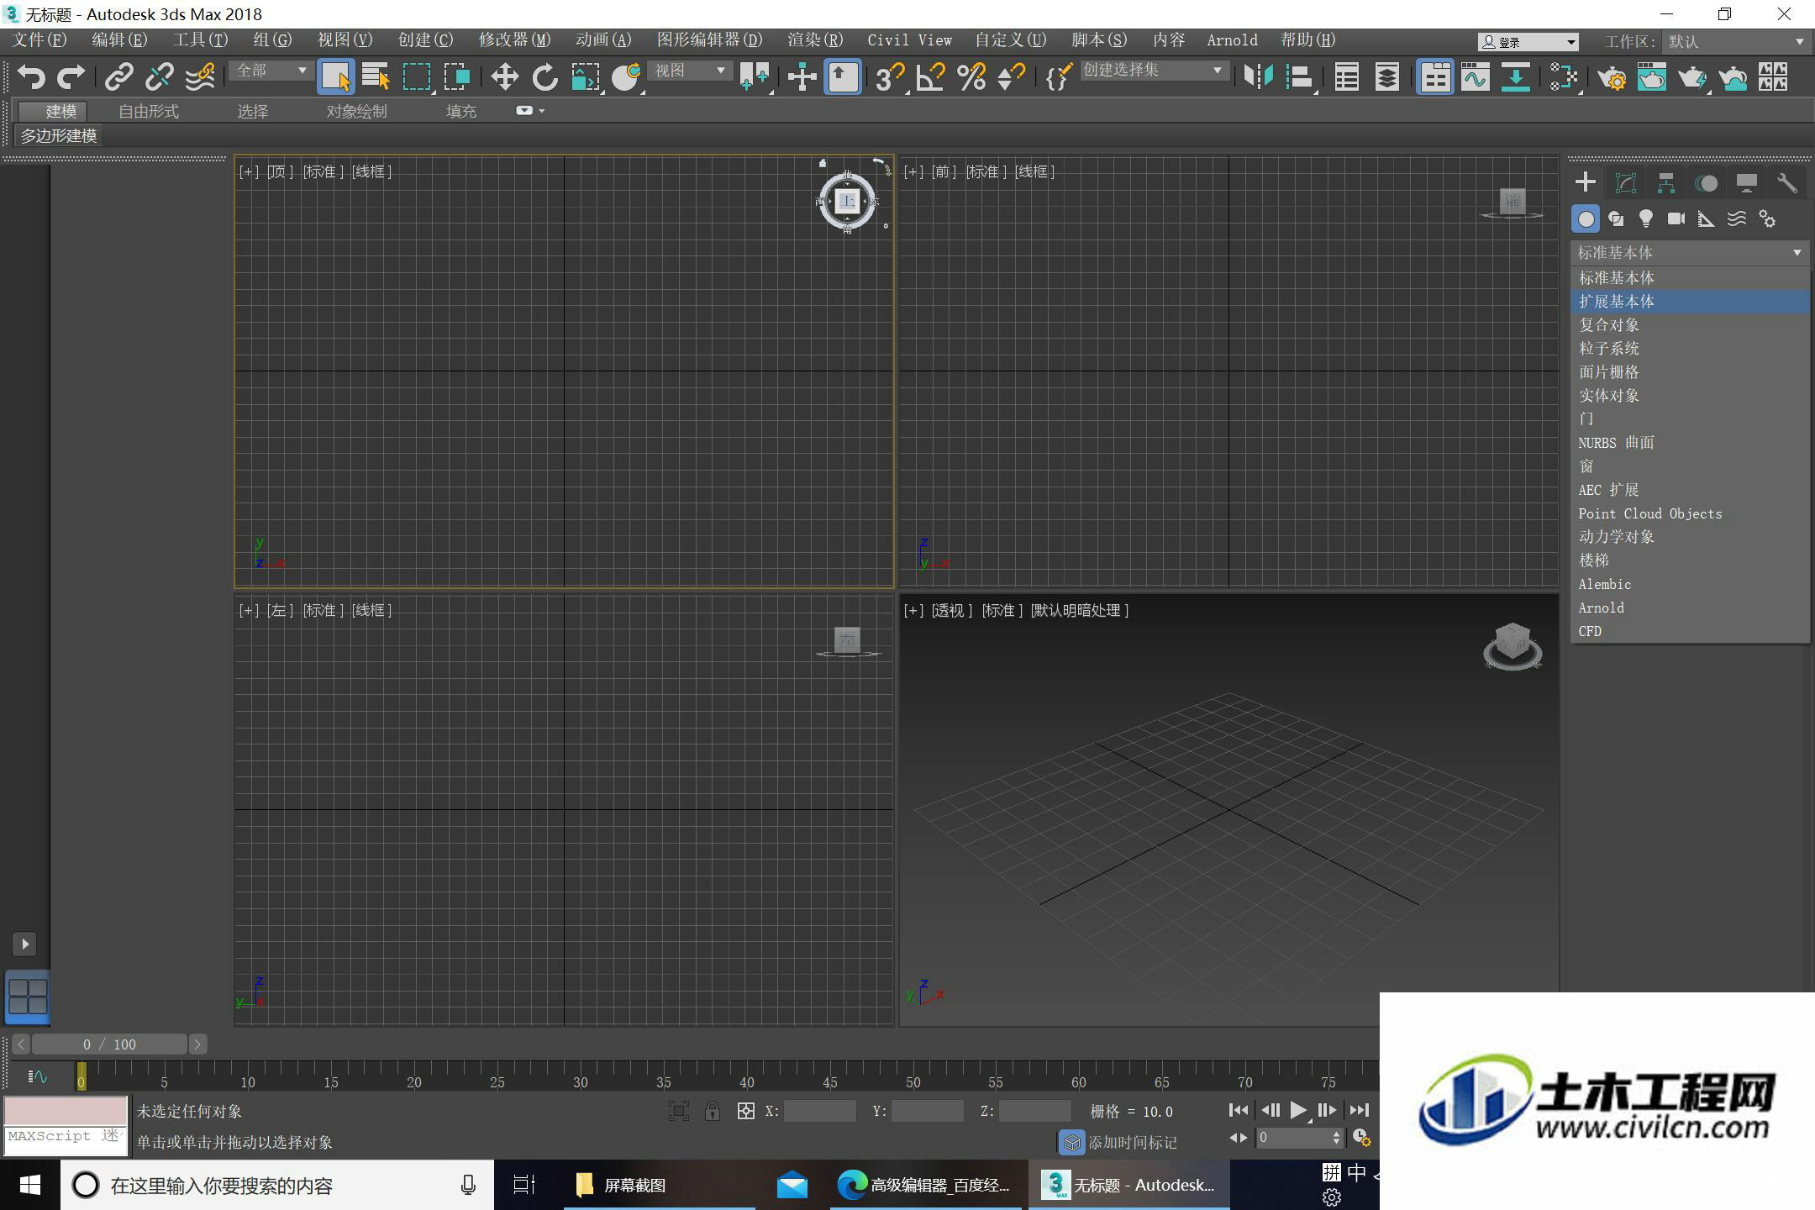Open the 工作区 默认 dropdown
This screenshot has width=1815, height=1210.
point(1734,41)
